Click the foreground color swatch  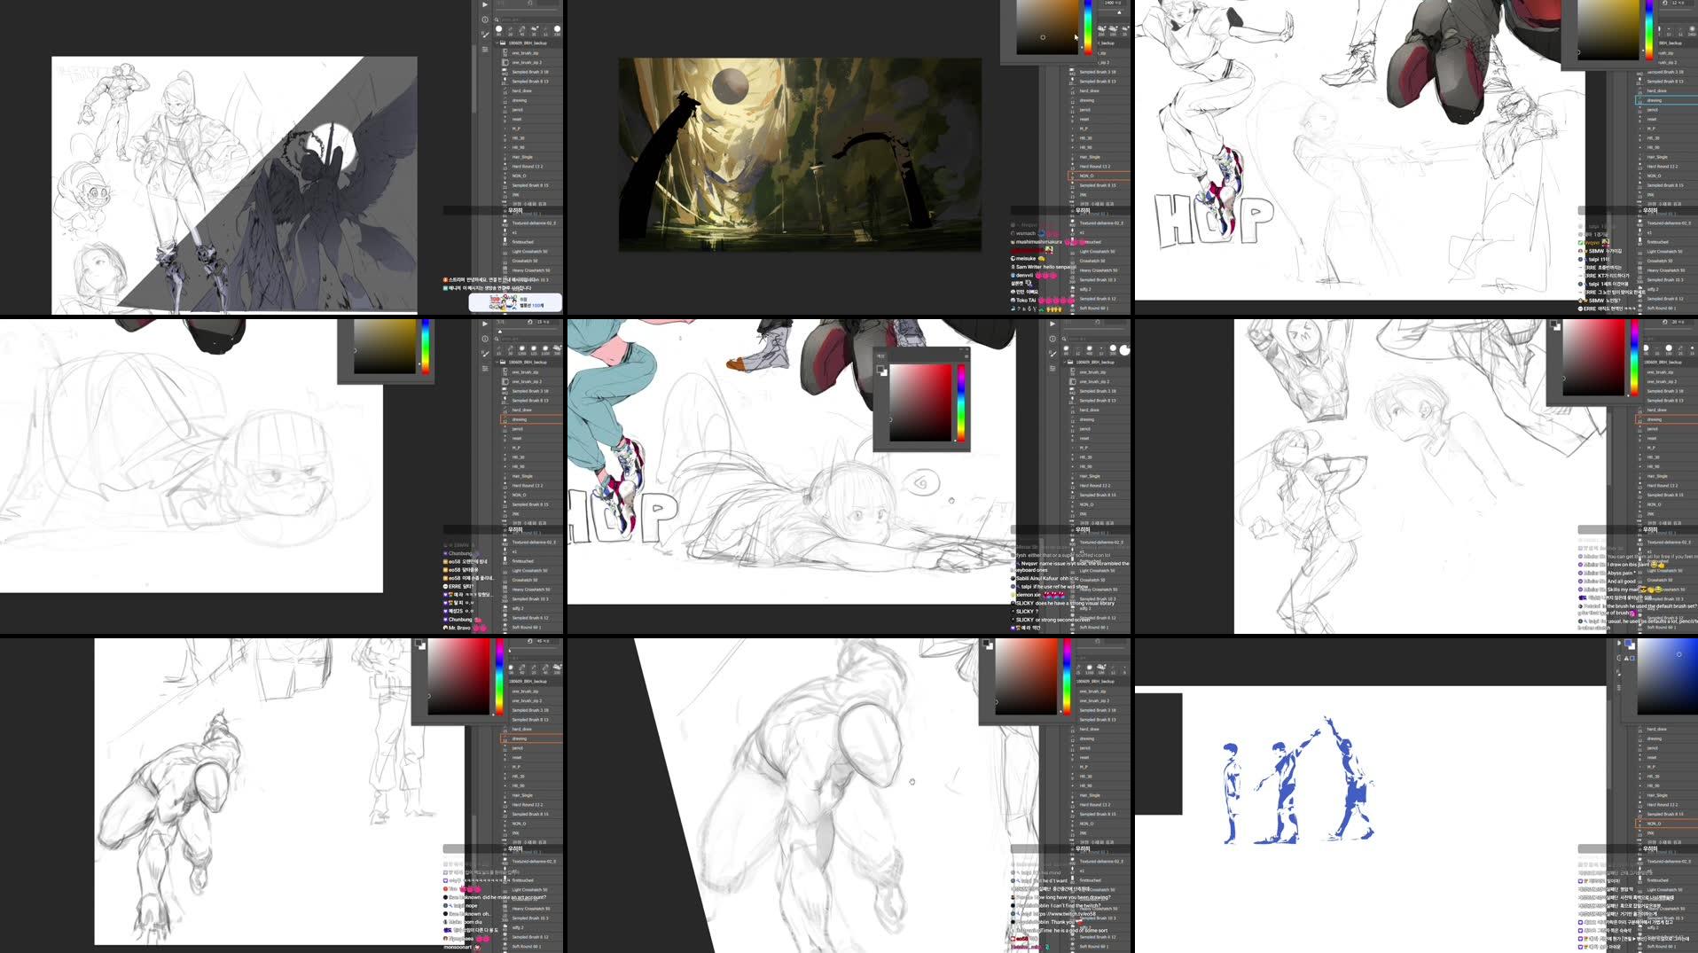point(880,367)
